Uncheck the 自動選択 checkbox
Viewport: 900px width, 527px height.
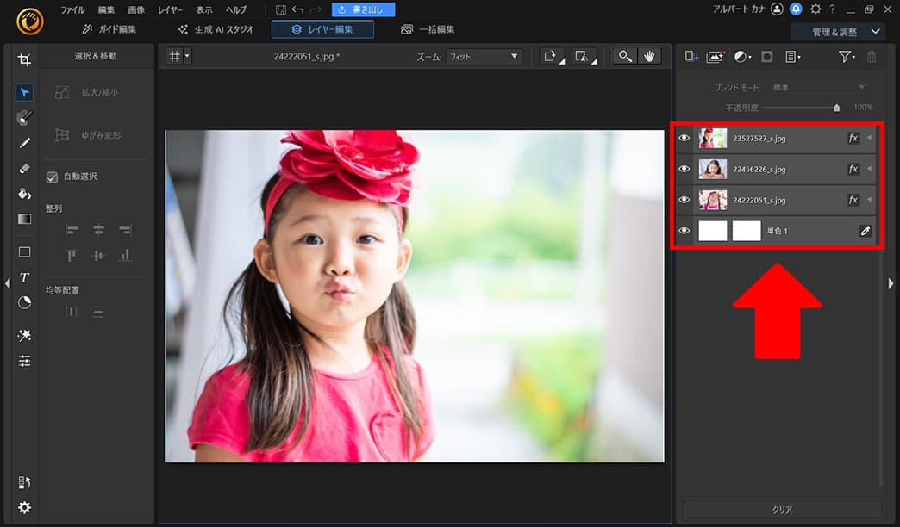52,177
